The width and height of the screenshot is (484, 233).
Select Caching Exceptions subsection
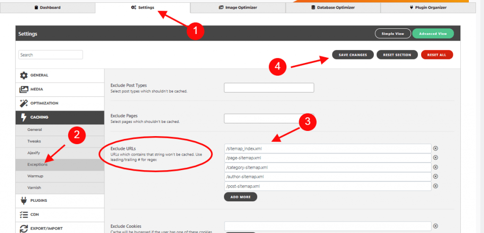[60, 165]
